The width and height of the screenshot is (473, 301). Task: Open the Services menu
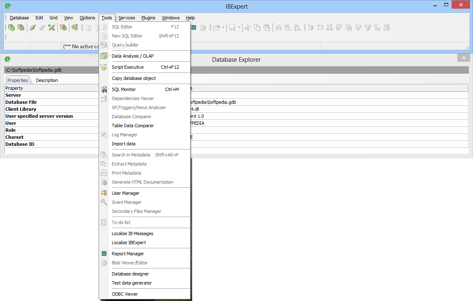[127, 18]
